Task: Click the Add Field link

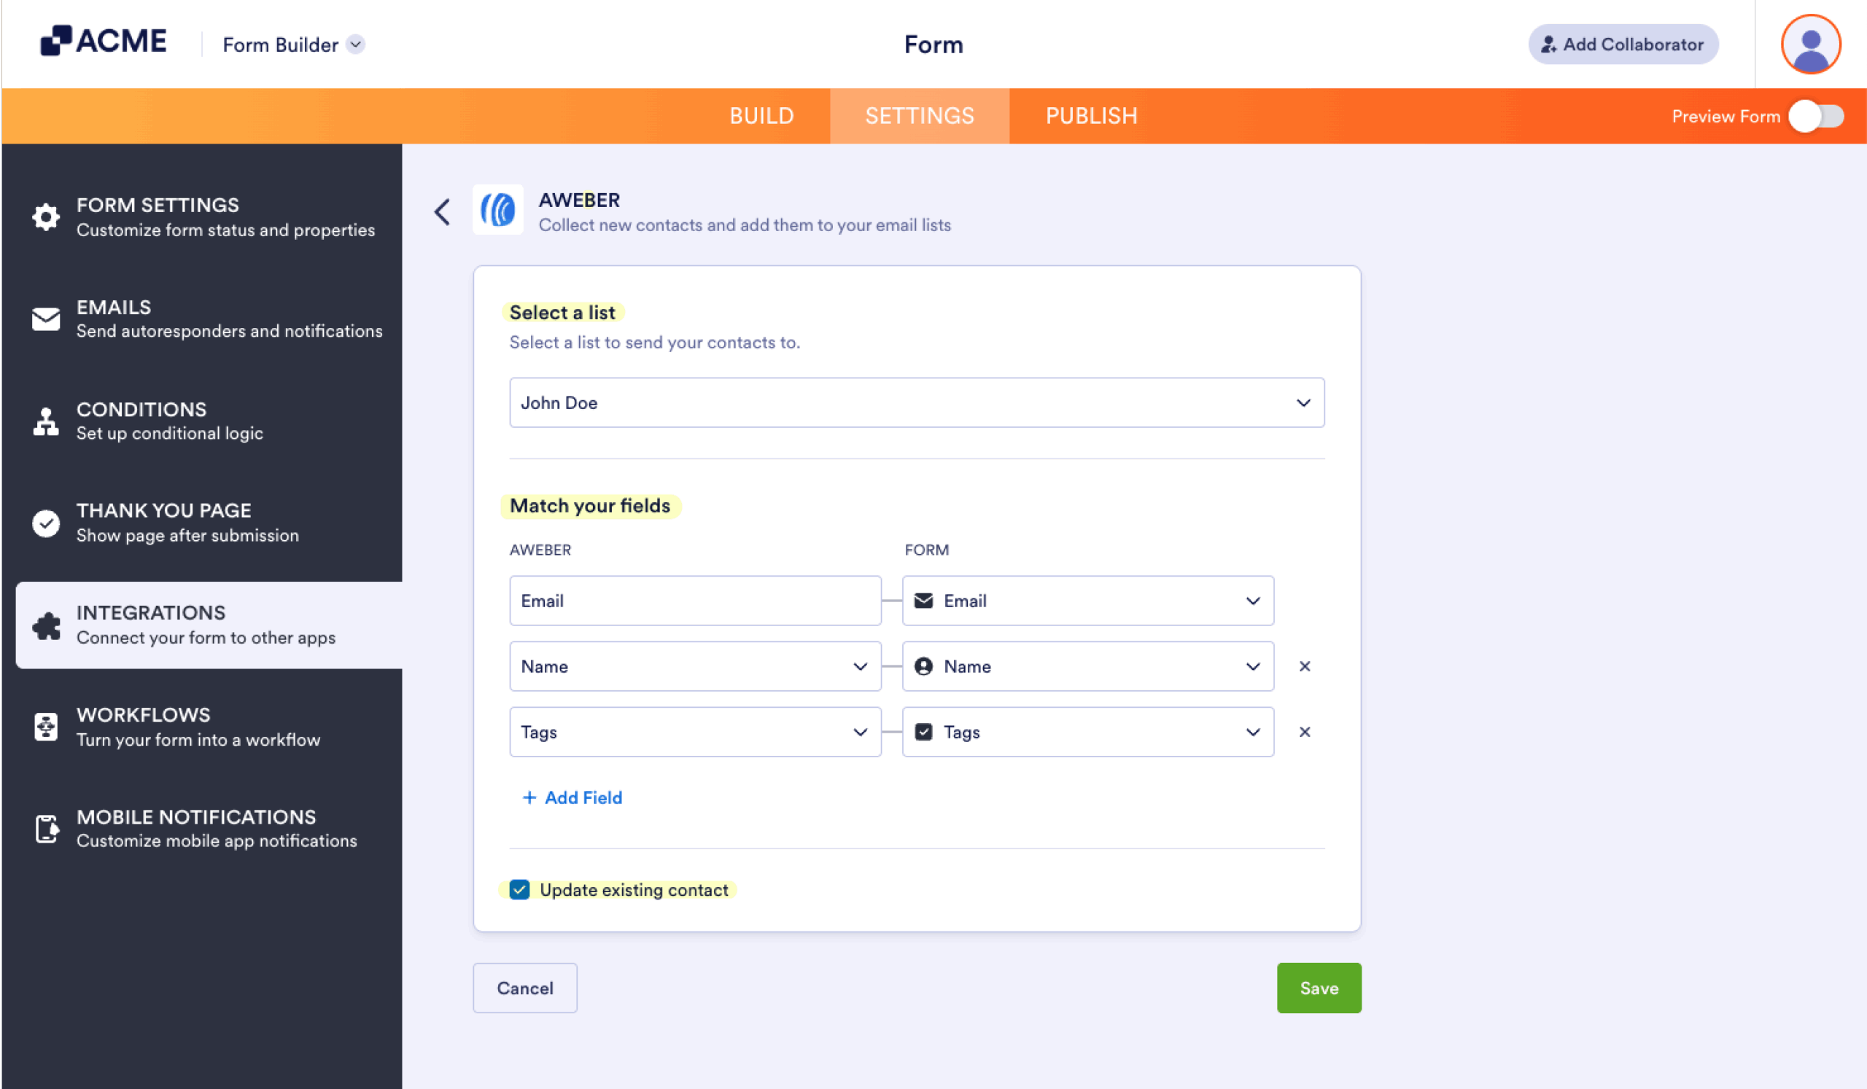Action: (x=571, y=797)
